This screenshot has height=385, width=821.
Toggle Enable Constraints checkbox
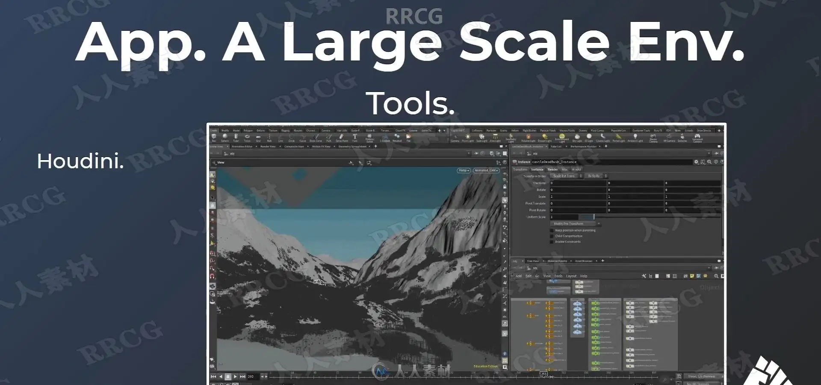pyautogui.click(x=552, y=242)
